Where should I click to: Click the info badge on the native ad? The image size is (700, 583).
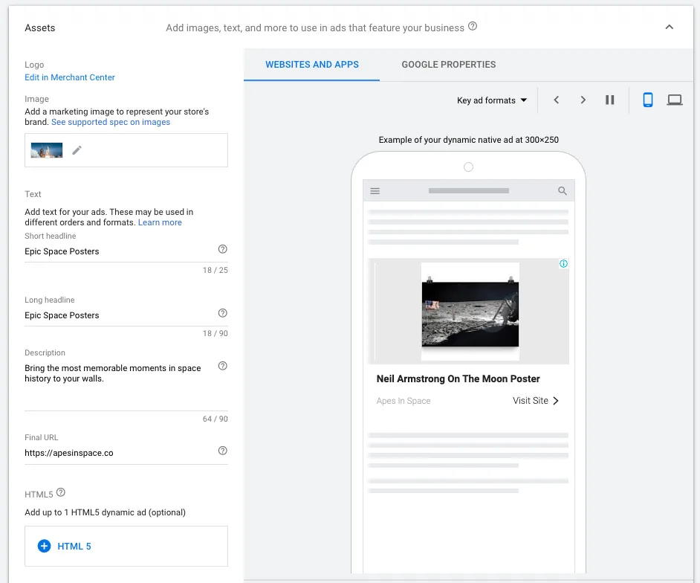point(563,263)
